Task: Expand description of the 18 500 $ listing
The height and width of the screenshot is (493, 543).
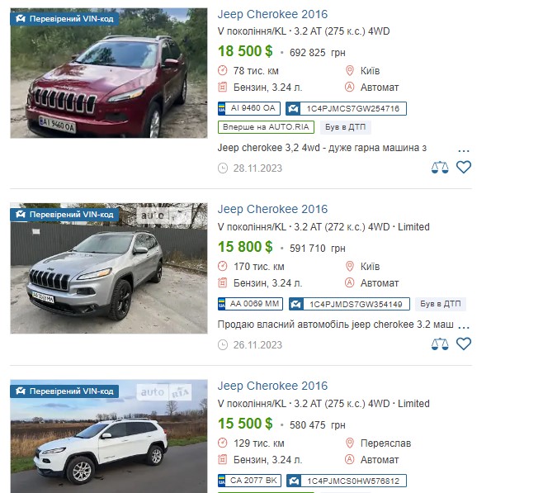Action: [x=463, y=150]
